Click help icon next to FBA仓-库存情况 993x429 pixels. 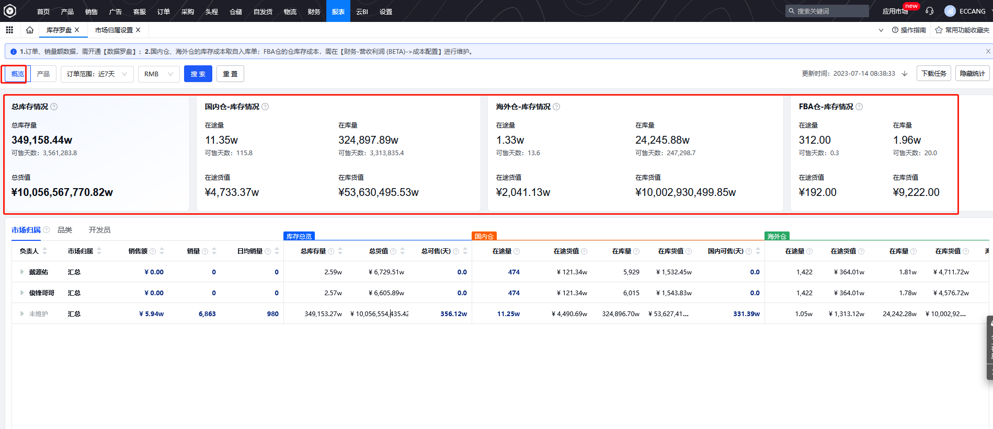[859, 107]
